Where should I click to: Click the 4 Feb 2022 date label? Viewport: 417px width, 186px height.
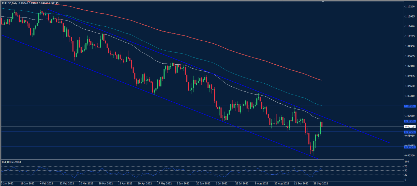point(47,183)
